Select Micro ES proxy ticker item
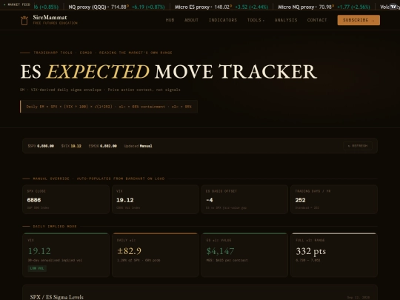This screenshot has height=300, width=400. pos(221,7)
